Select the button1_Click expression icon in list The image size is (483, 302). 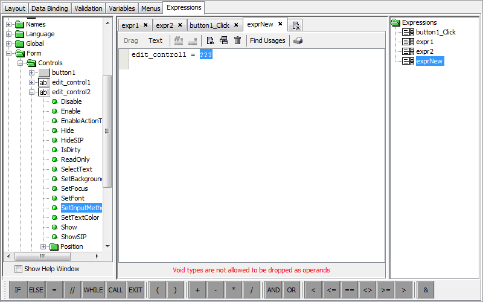[408, 32]
